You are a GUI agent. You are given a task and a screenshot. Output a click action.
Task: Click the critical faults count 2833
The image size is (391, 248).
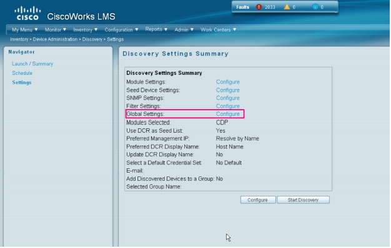270,7
